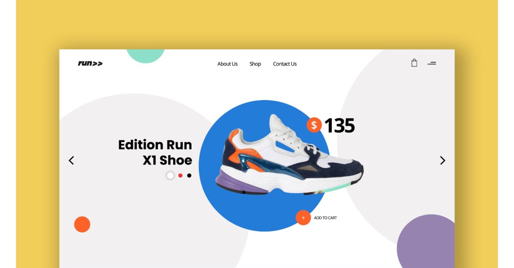Open the Shop menu item
Image resolution: width=514 pixels, height=268 pixels.
255,64
